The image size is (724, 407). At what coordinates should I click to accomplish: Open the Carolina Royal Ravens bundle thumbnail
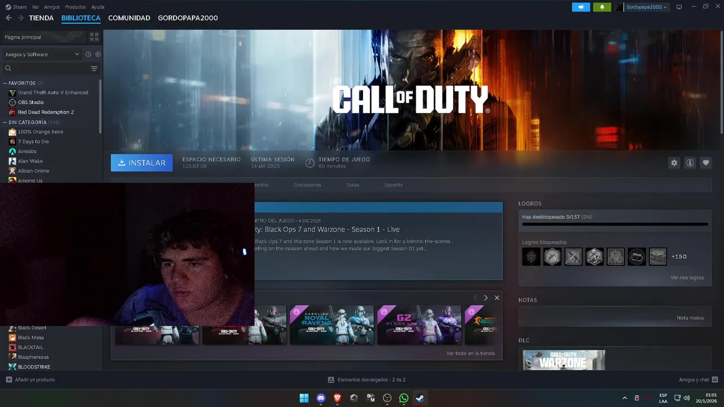[x=332, y=325]
